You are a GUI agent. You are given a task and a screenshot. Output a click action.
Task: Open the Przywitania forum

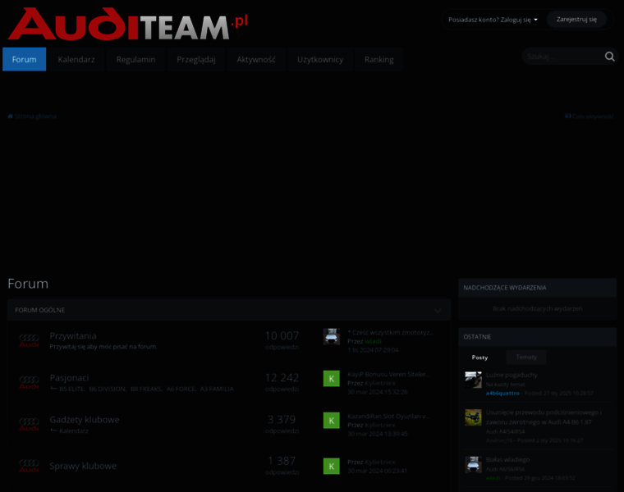(x=73, y=336)
